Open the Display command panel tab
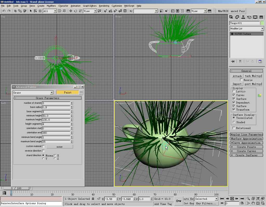Viewport: 266px width, 207px height. (x=255, y=17)
